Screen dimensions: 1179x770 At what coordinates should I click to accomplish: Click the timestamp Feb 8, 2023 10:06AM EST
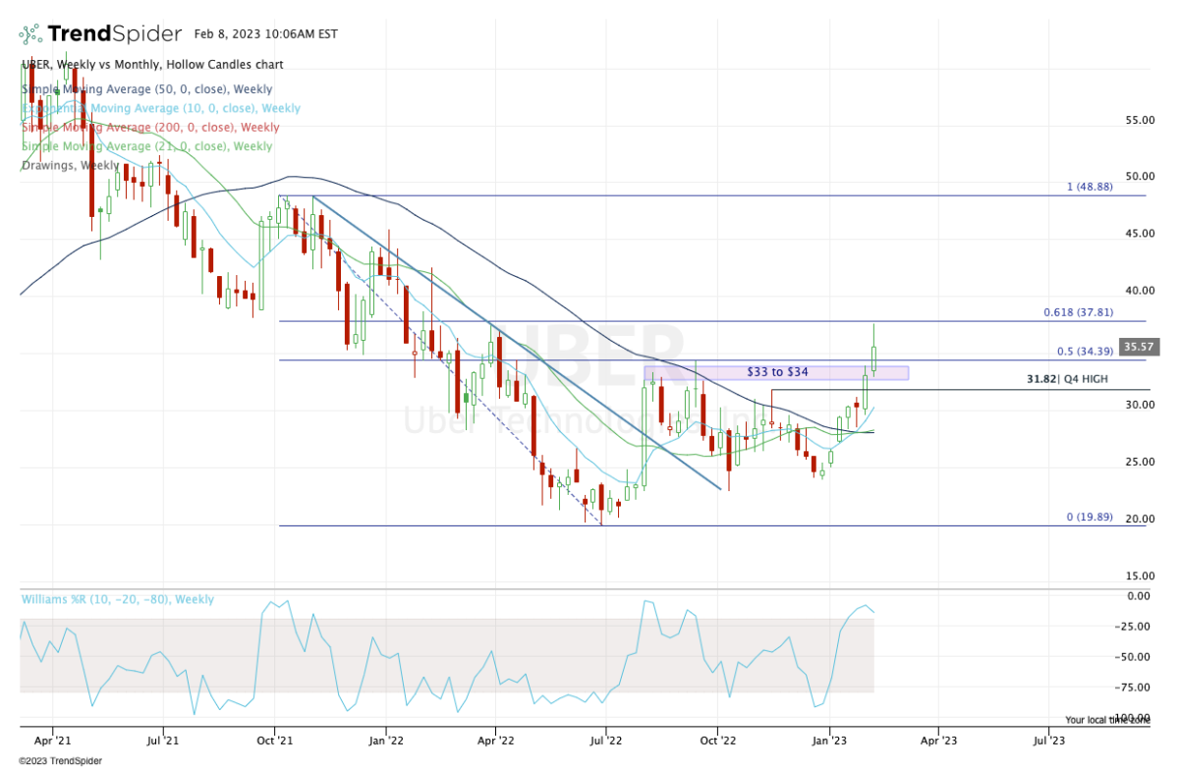click(267, 34)
